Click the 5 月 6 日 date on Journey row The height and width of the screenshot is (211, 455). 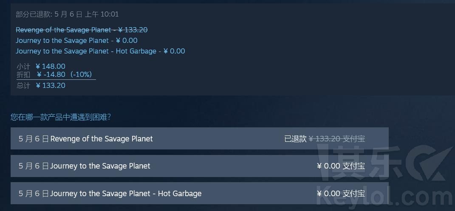pyautogui.click(x=34, y=166)
